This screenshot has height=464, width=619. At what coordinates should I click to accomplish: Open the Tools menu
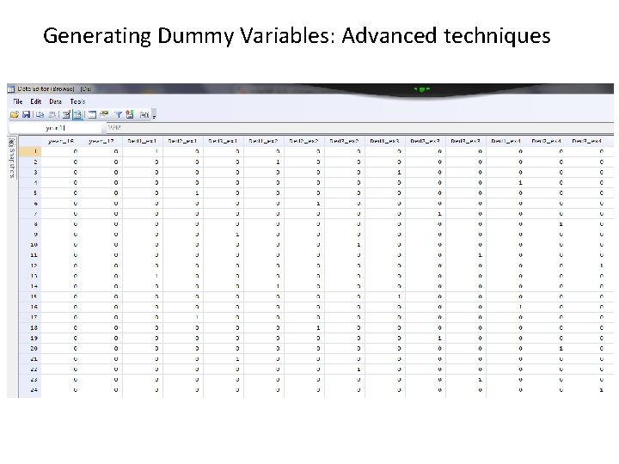click(x=77, y=101)
